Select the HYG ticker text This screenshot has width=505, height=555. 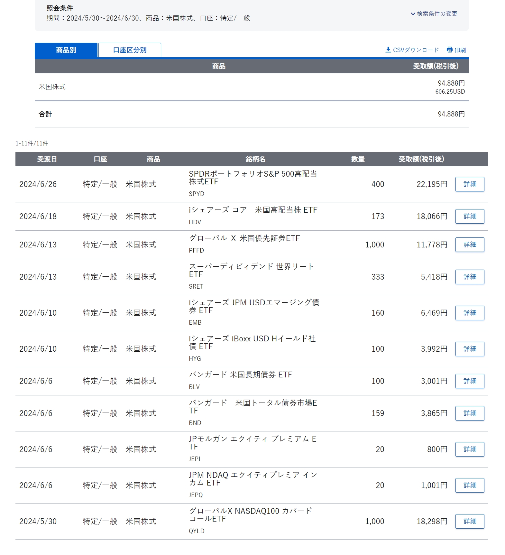[x=195, y=358]
